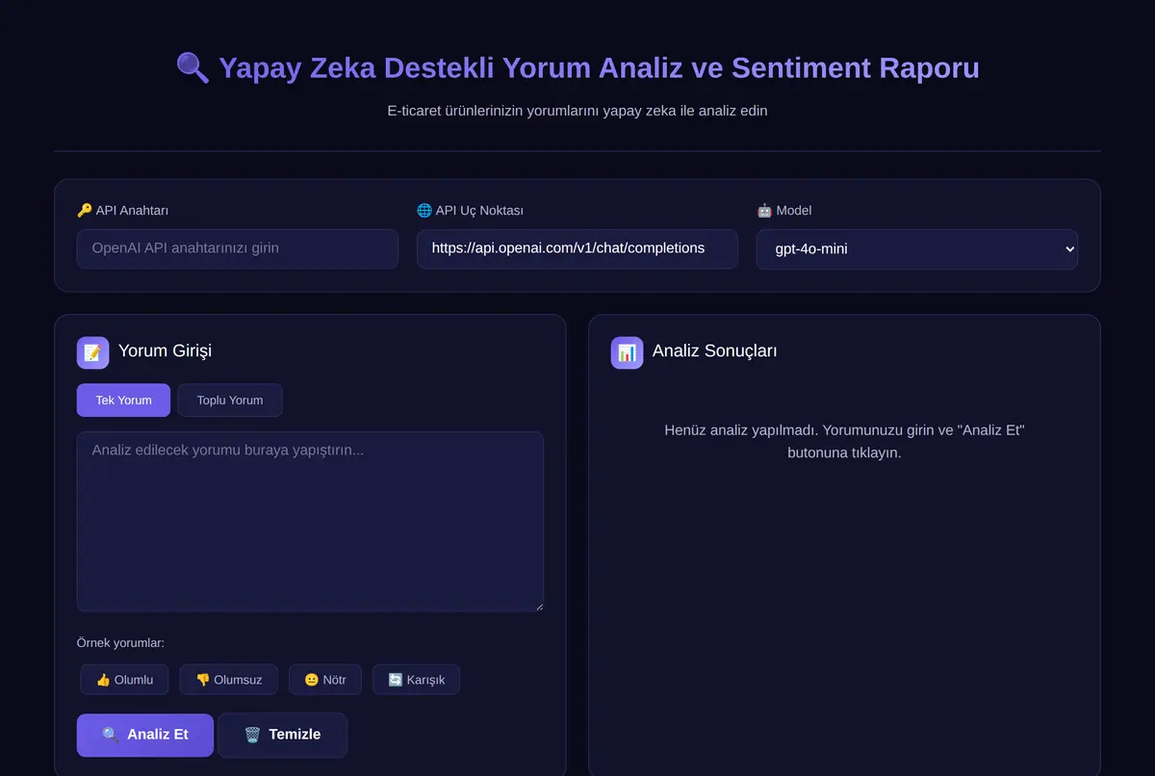Insert the Nötr sample comment

(324, 680)
